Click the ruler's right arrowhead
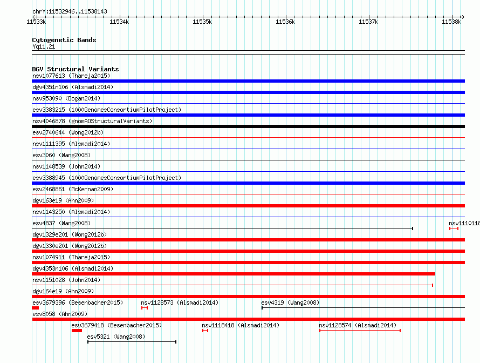 click(x=463, y=17)
